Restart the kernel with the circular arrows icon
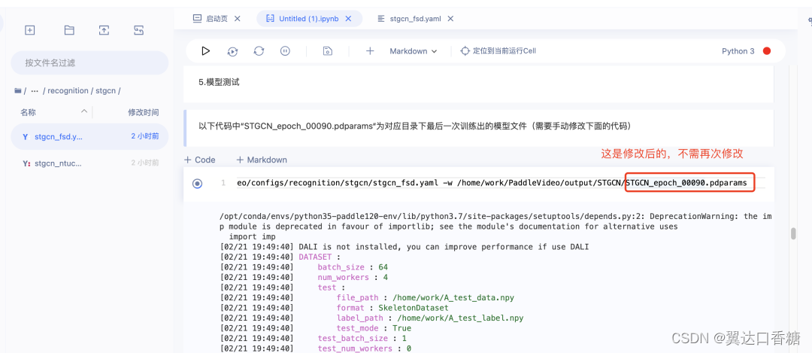Screen dimensions: 812x353 click(259, 50)
